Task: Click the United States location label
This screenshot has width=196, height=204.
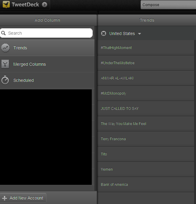Action: [x=122, y=33]
